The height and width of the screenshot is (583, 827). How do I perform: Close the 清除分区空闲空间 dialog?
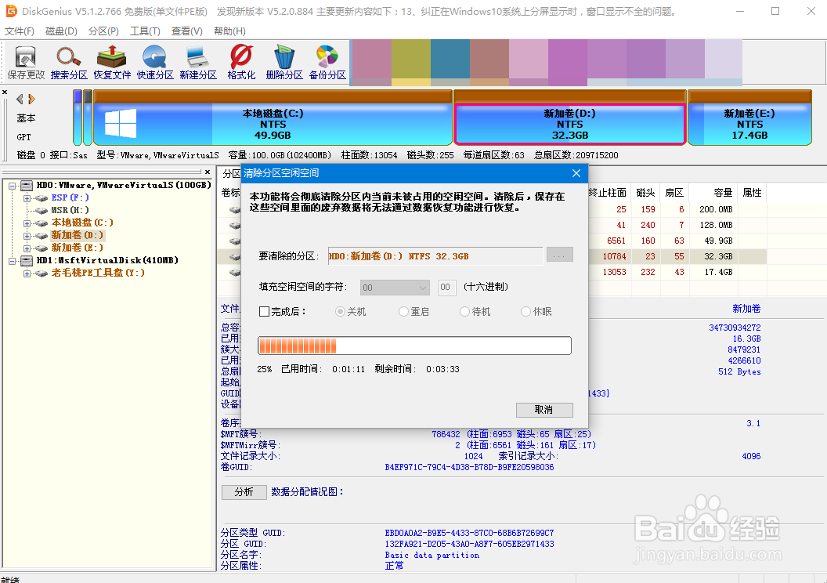[576, 173]
